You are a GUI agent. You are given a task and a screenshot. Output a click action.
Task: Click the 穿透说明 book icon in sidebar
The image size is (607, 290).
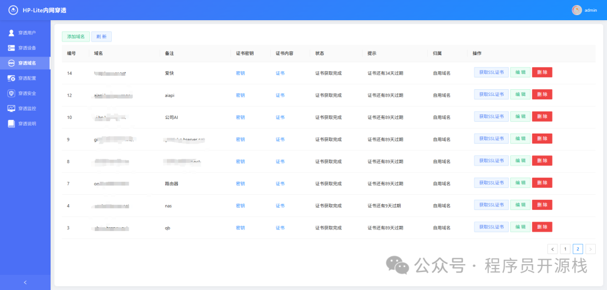[x=11, y=123]
